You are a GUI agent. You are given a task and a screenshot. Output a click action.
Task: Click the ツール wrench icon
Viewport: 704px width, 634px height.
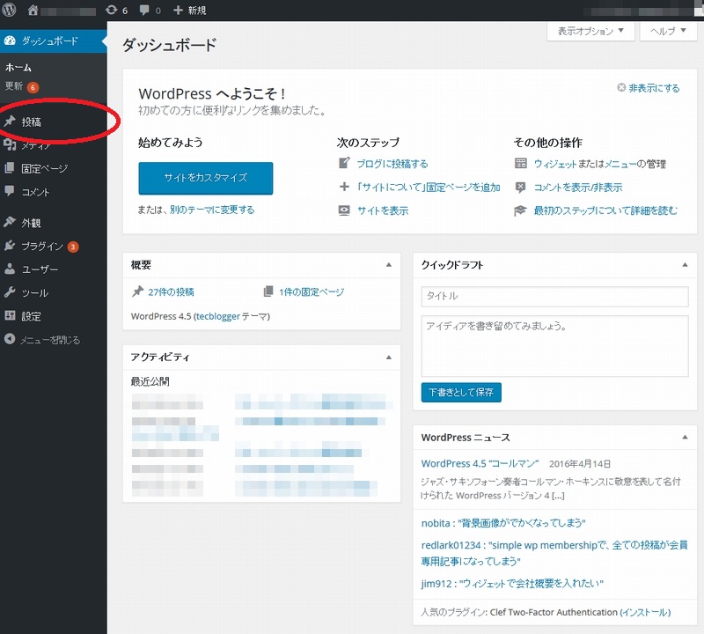coord(10,292)
